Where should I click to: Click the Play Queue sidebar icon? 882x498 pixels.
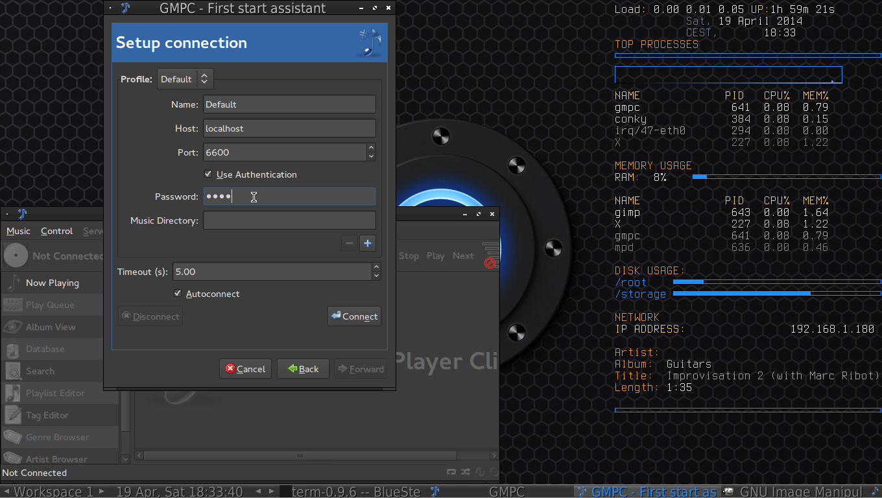13,305
